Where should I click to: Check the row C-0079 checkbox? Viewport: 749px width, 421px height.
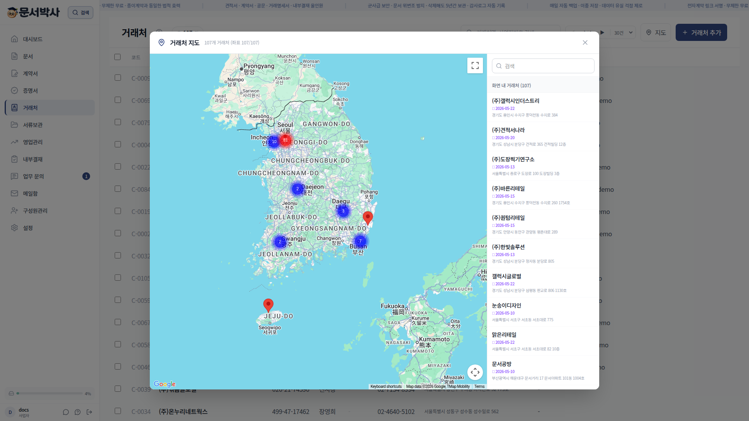(118, 122)
